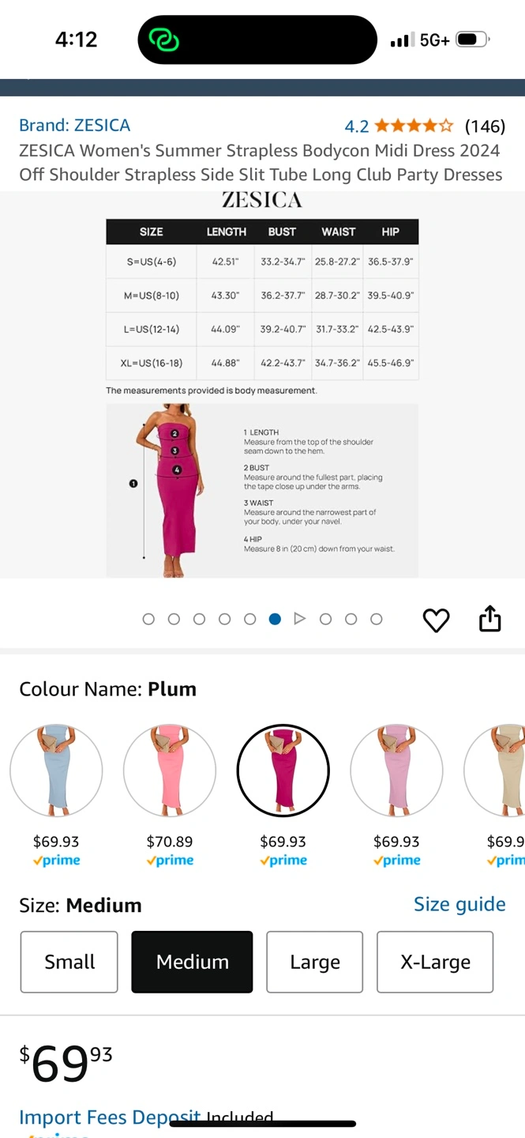Image resolution: width=525 pixels, height=1138 pixels.
Task: Select the light blue dress colour
Action: coord(56,771)
